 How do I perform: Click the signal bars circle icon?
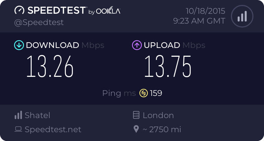pyautogui.click(x=241, y=16)
